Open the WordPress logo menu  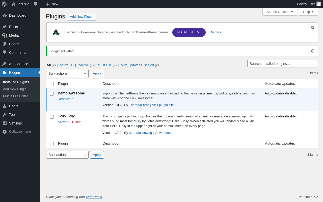(4, 4)
